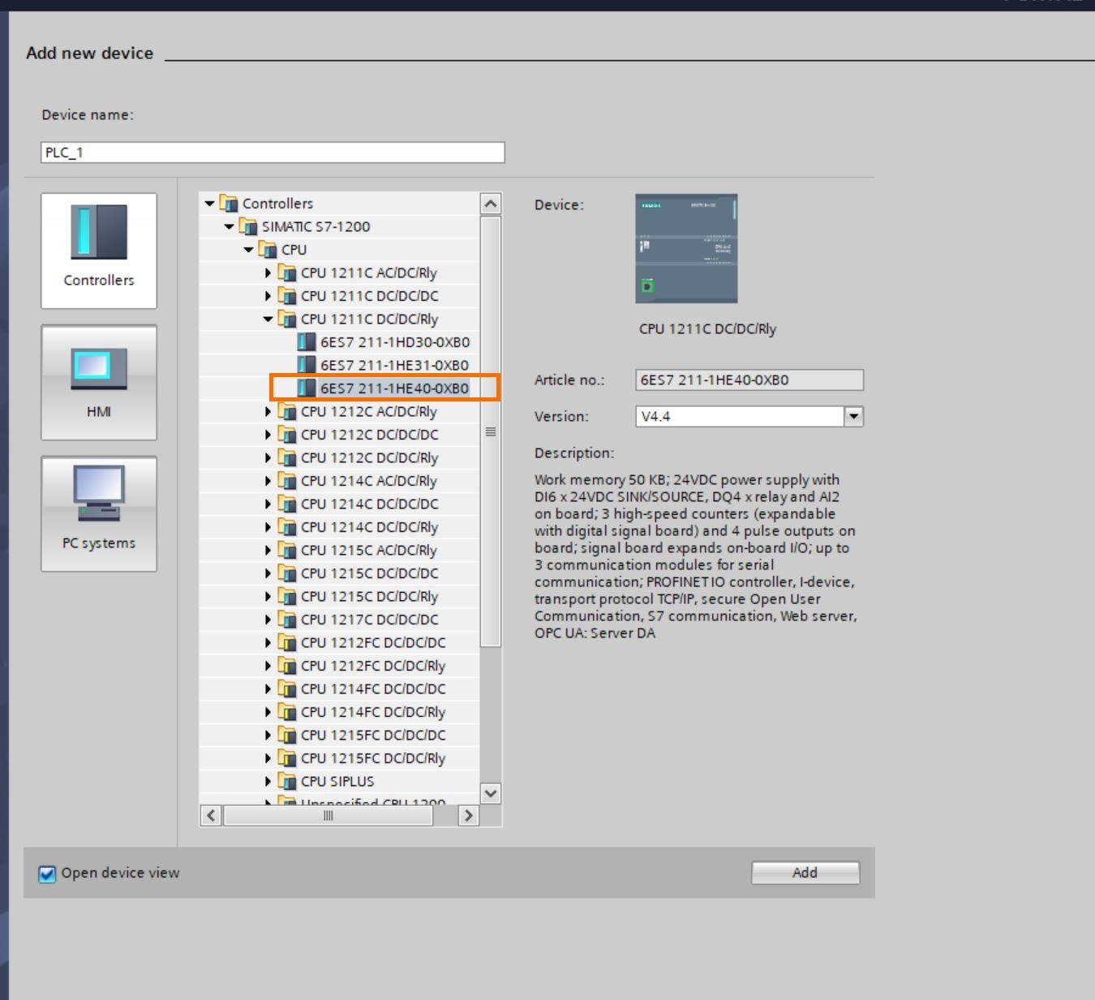Toggle the Open device view checkbox
The image size is (1095, 1000).
(48, 873)
